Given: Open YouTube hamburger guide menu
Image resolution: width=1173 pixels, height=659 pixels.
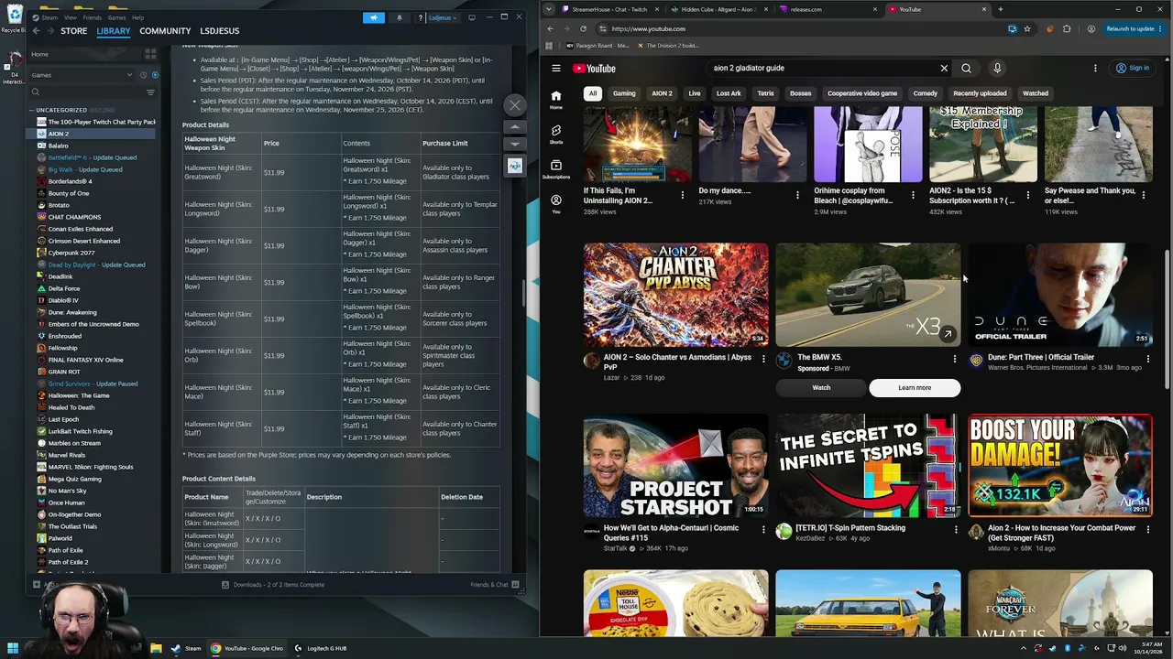Looking at the screenshot, I should (556, 68).
